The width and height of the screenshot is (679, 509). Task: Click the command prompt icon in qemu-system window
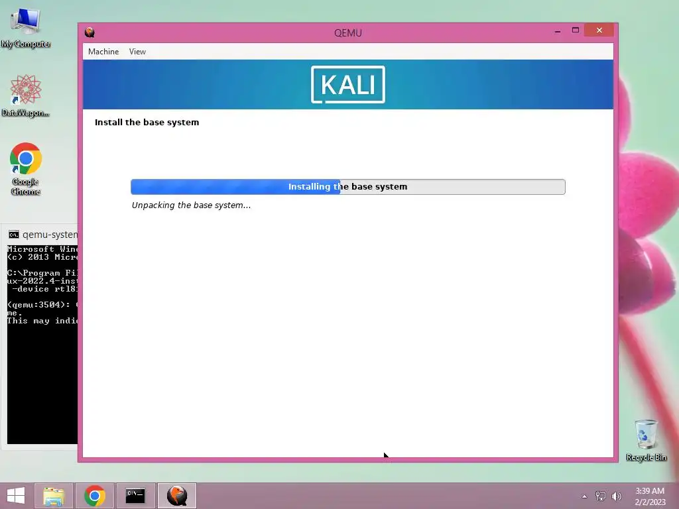(x=14, y=235)
